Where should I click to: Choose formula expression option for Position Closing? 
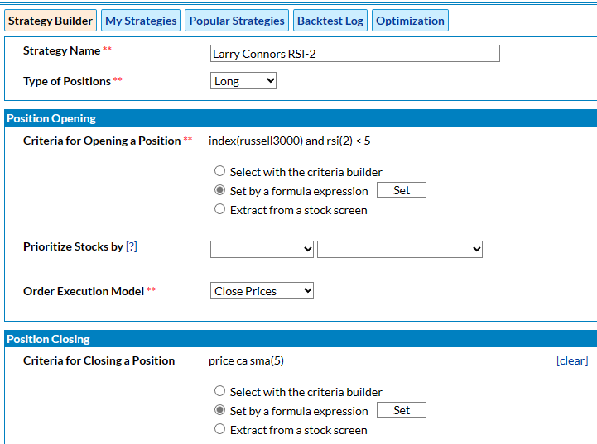tap(219, 410)
